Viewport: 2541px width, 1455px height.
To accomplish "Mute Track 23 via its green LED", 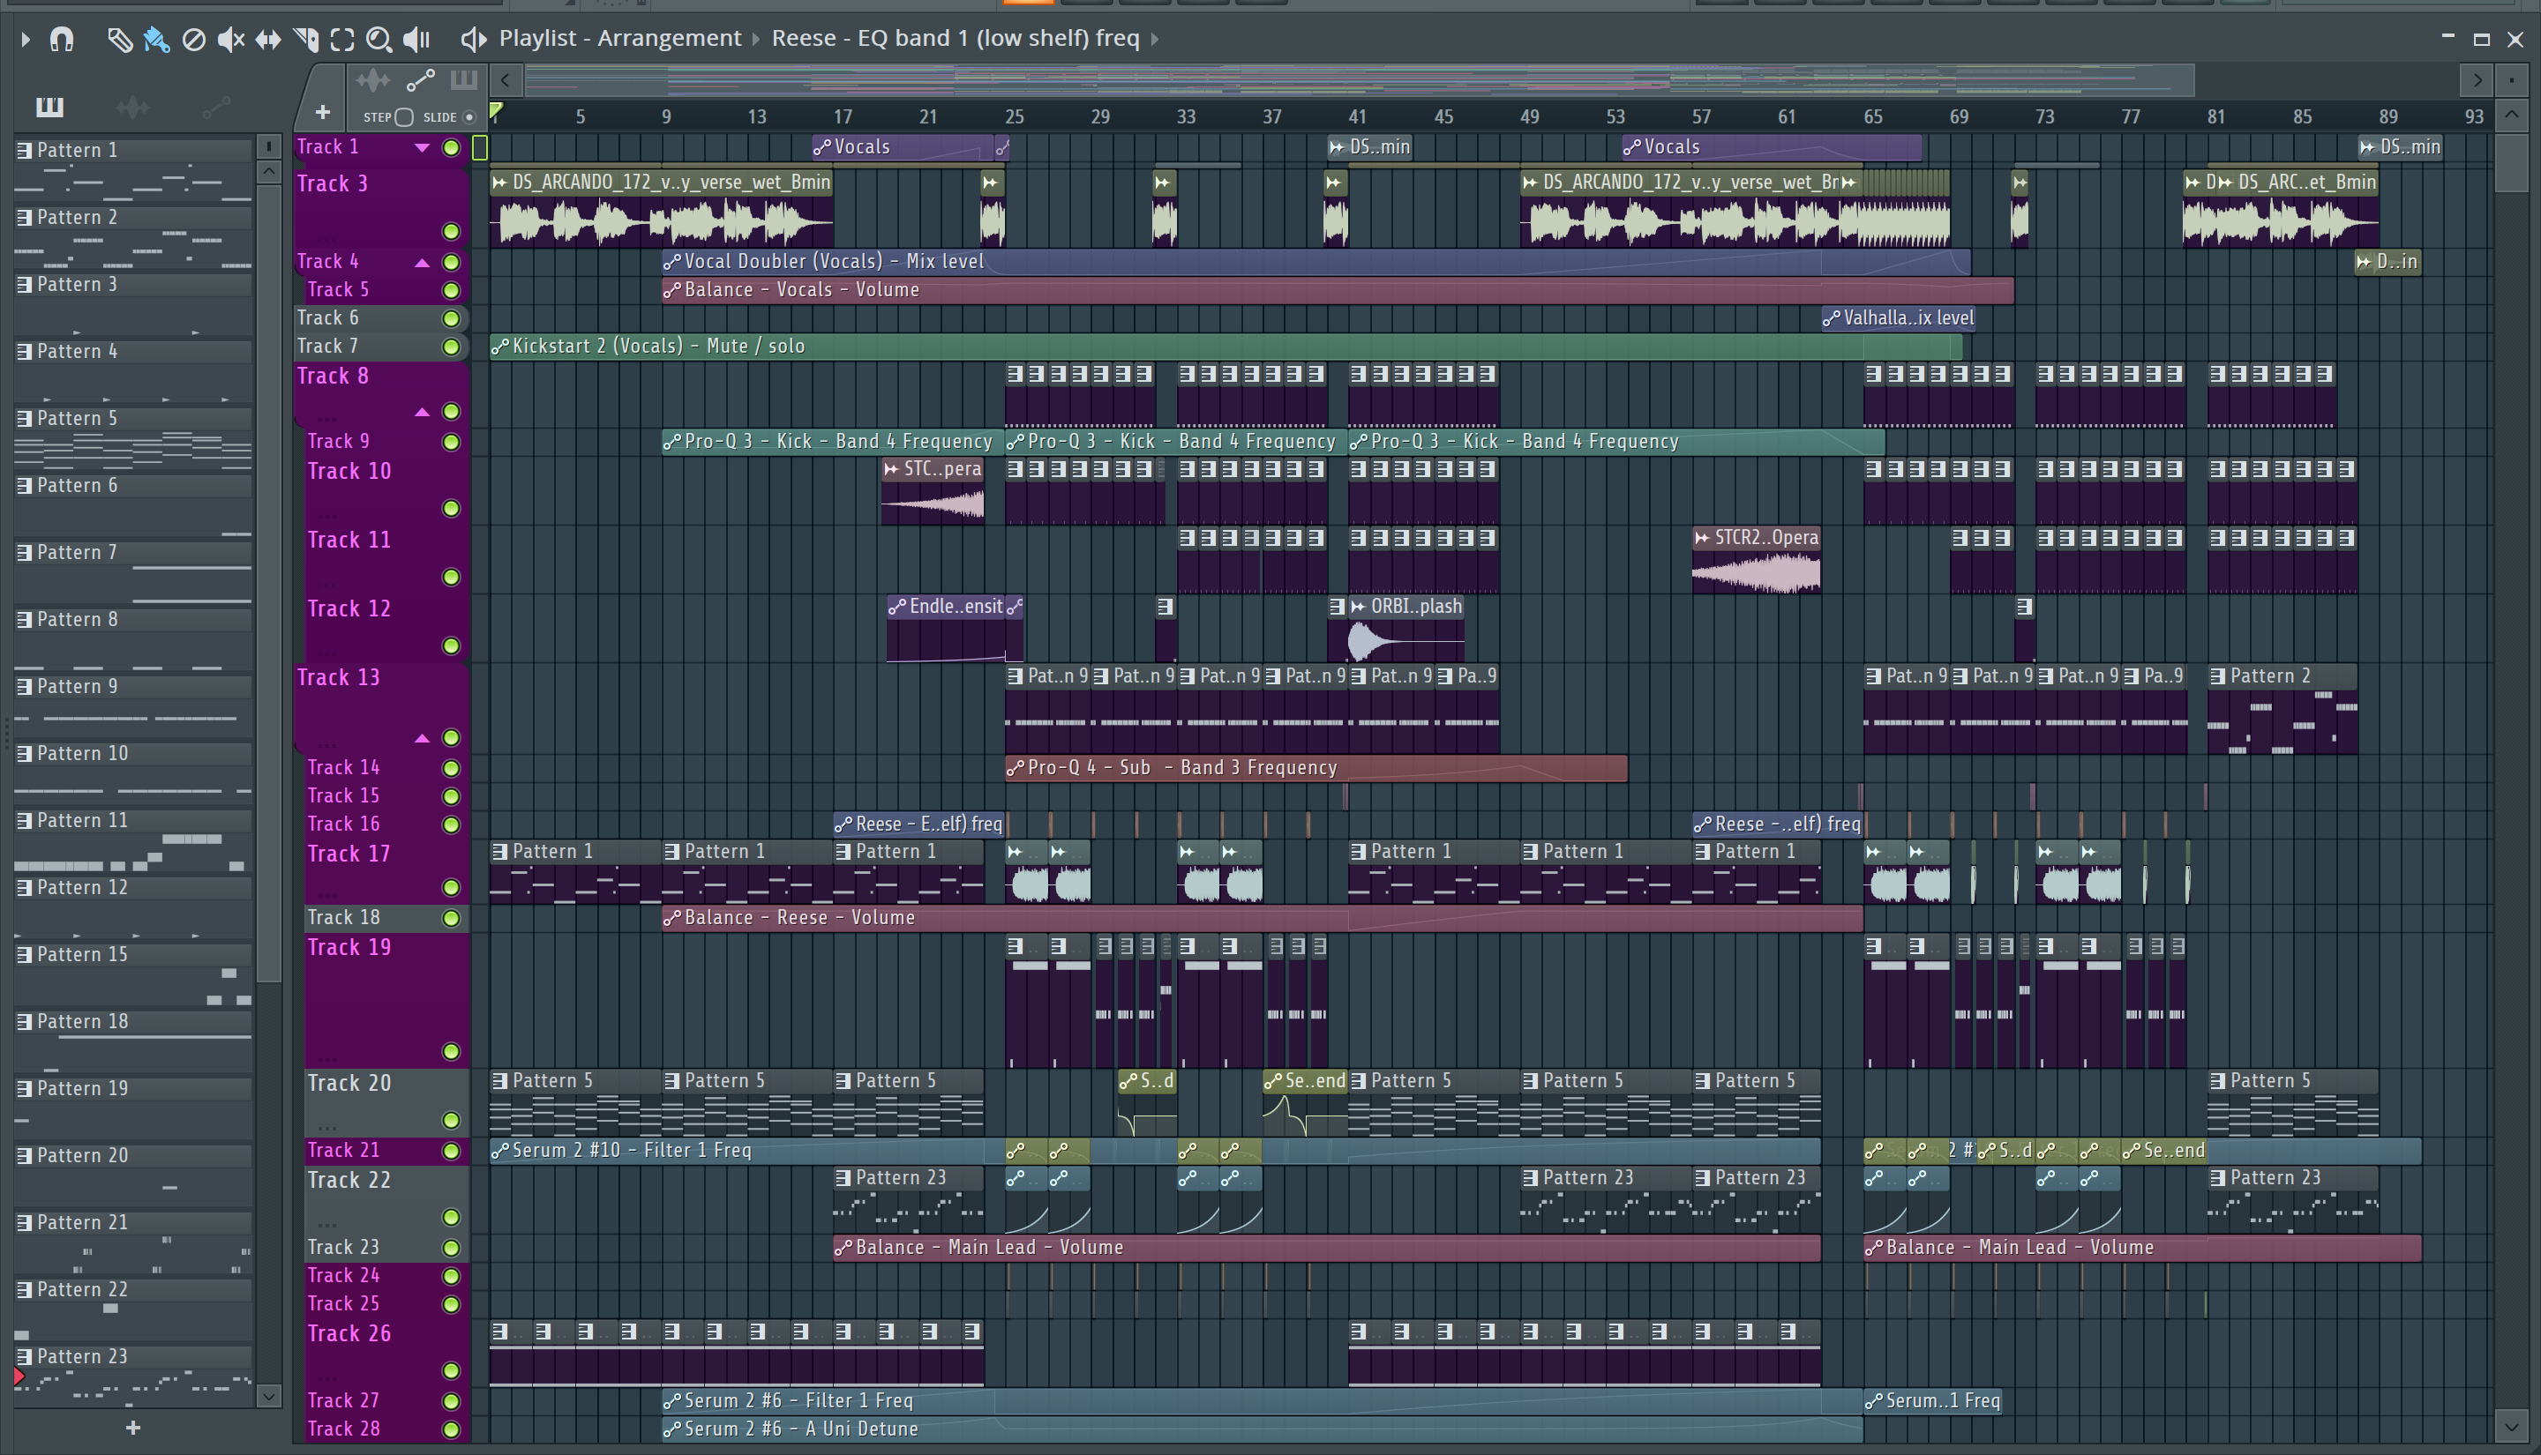I will (x=451, y=1248).
